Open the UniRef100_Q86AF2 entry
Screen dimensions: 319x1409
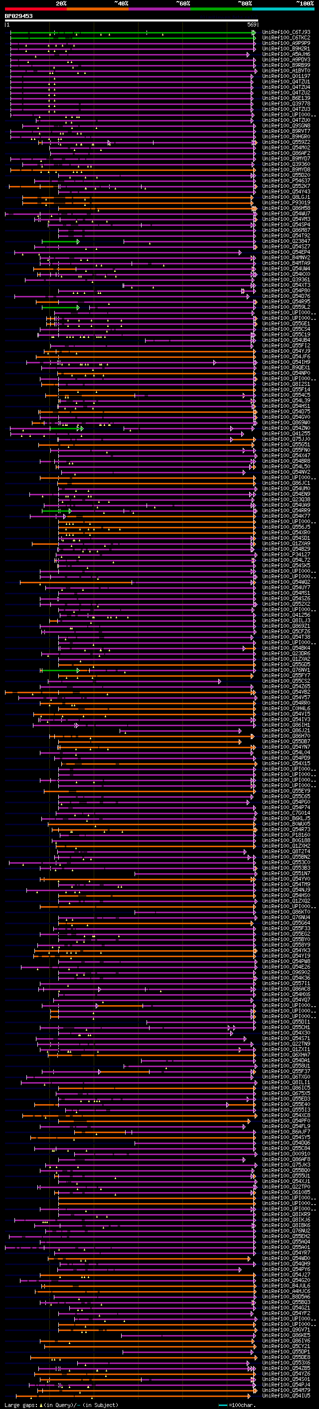286,153
